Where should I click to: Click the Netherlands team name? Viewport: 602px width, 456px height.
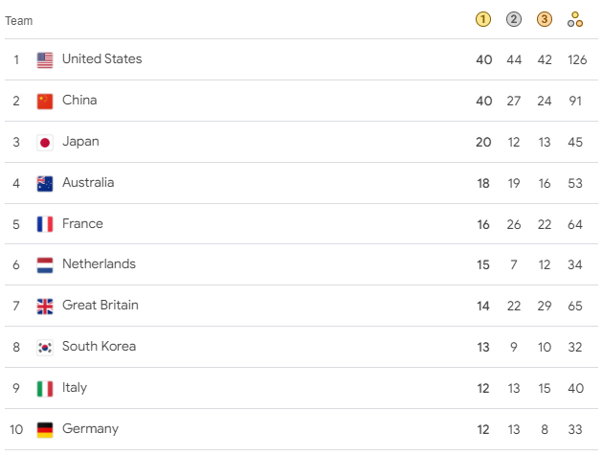(99, 264)
